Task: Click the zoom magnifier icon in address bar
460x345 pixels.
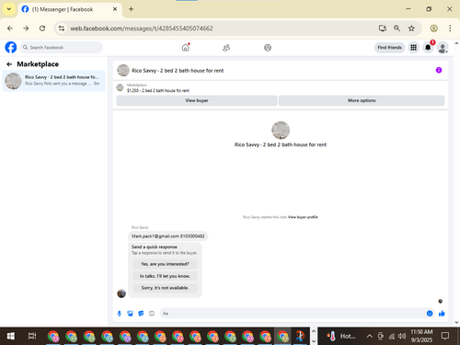Action: pos(397,29)
